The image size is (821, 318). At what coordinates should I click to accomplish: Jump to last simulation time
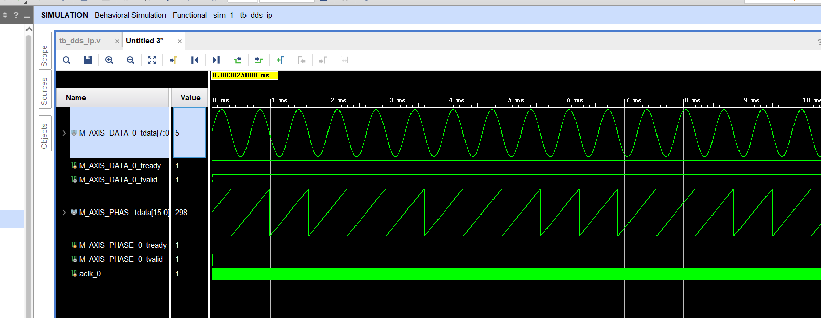216,60
